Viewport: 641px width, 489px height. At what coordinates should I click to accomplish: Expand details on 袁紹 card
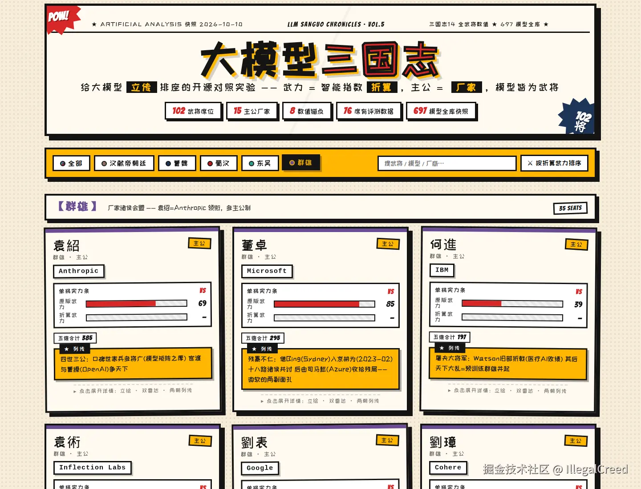tap(133, 391)
